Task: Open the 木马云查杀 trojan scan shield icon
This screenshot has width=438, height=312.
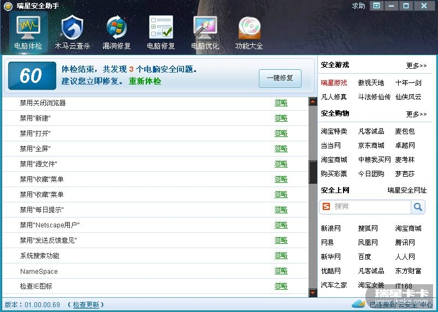Action: point(72,27)
